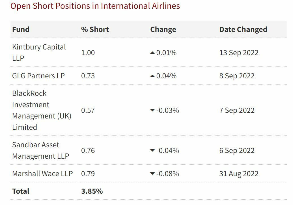Screen dimensions: 293x205
Task: Sort by the Change column header
Action: coord(163,29)
